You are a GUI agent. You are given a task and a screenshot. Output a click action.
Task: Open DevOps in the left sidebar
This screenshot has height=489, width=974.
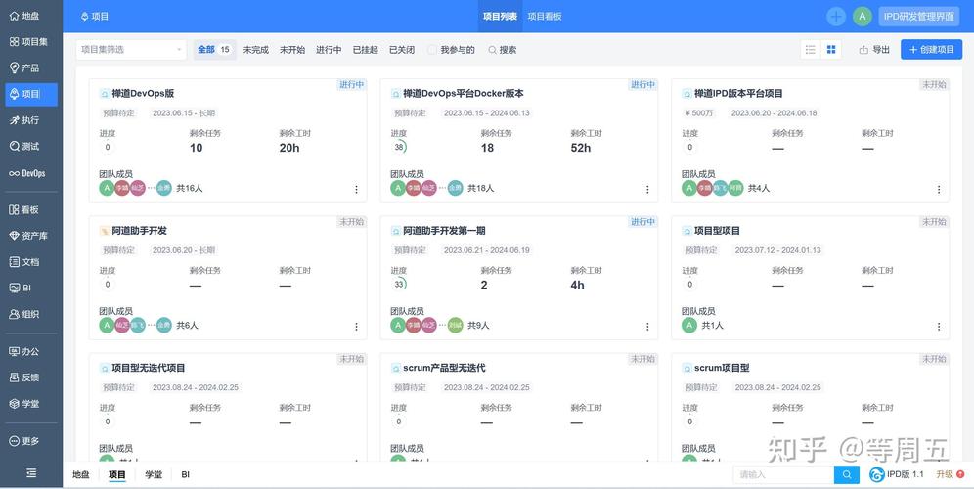29,173
